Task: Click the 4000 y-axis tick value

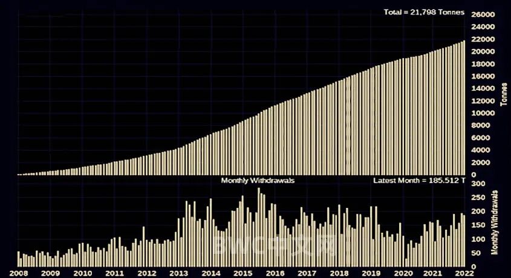Action: tap(481, 150)
